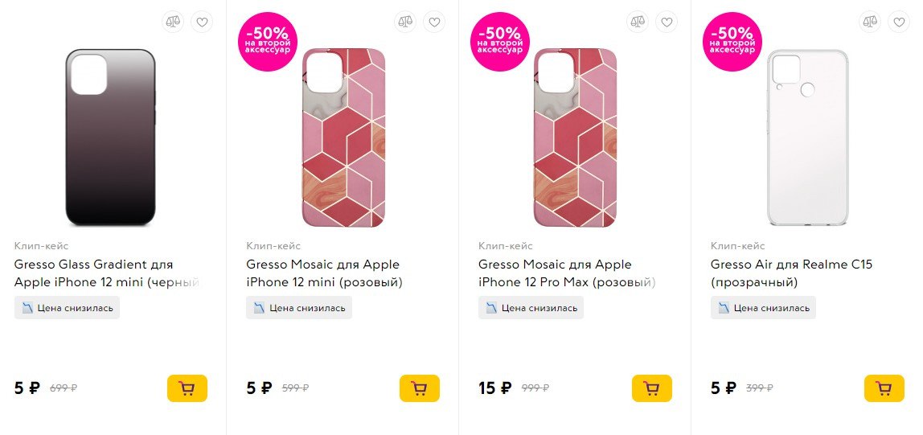
Task: Add iPhone 12 Pro Max Mosaic case to favorites
Action: pyautogui.click(x=666, y=22)
